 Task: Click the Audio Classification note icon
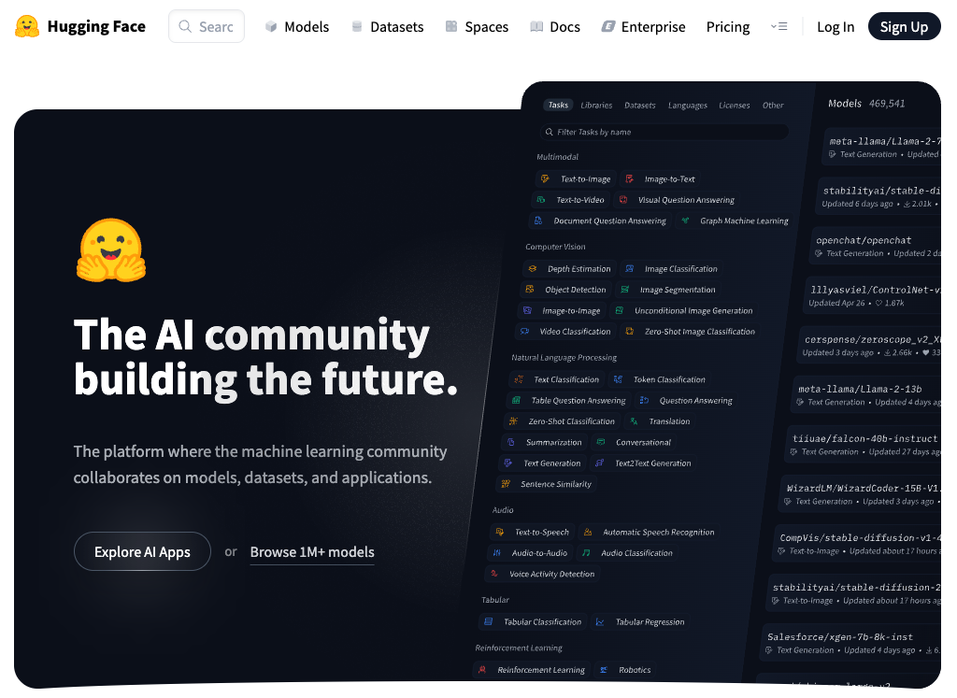(586, 553)
